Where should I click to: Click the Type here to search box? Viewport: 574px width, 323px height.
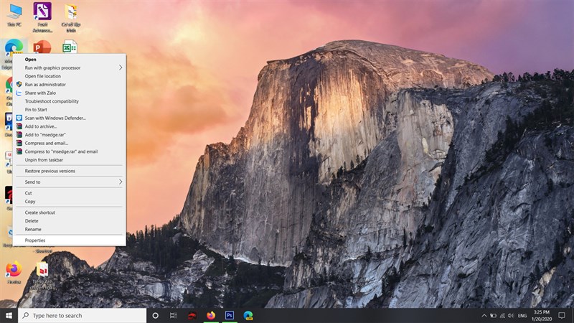(x=82, y=315)
